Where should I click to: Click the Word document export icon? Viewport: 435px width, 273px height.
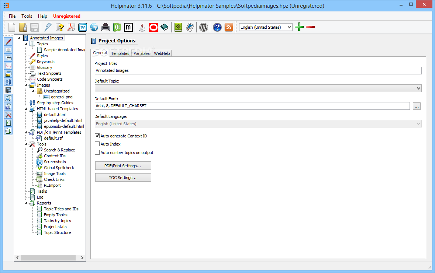pyautogui.click(x=83, y=27)
